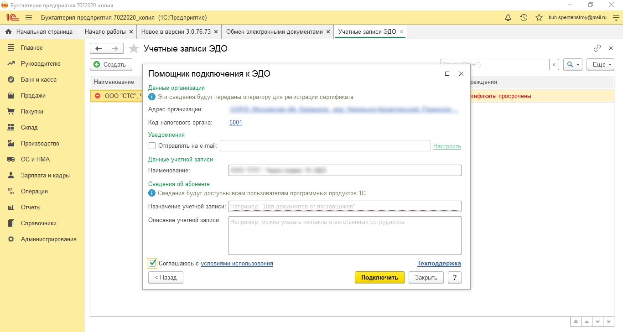Close the Учетные записи ЭДО form with its x

pyautogui.click(x=611, y=48)
